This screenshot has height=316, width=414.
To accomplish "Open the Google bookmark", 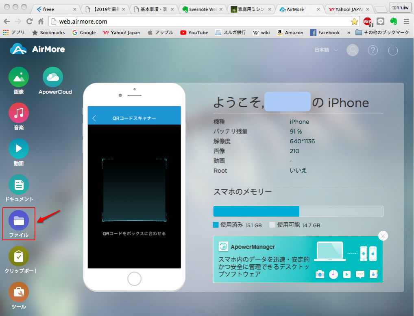I will click(x=84, y=32).
